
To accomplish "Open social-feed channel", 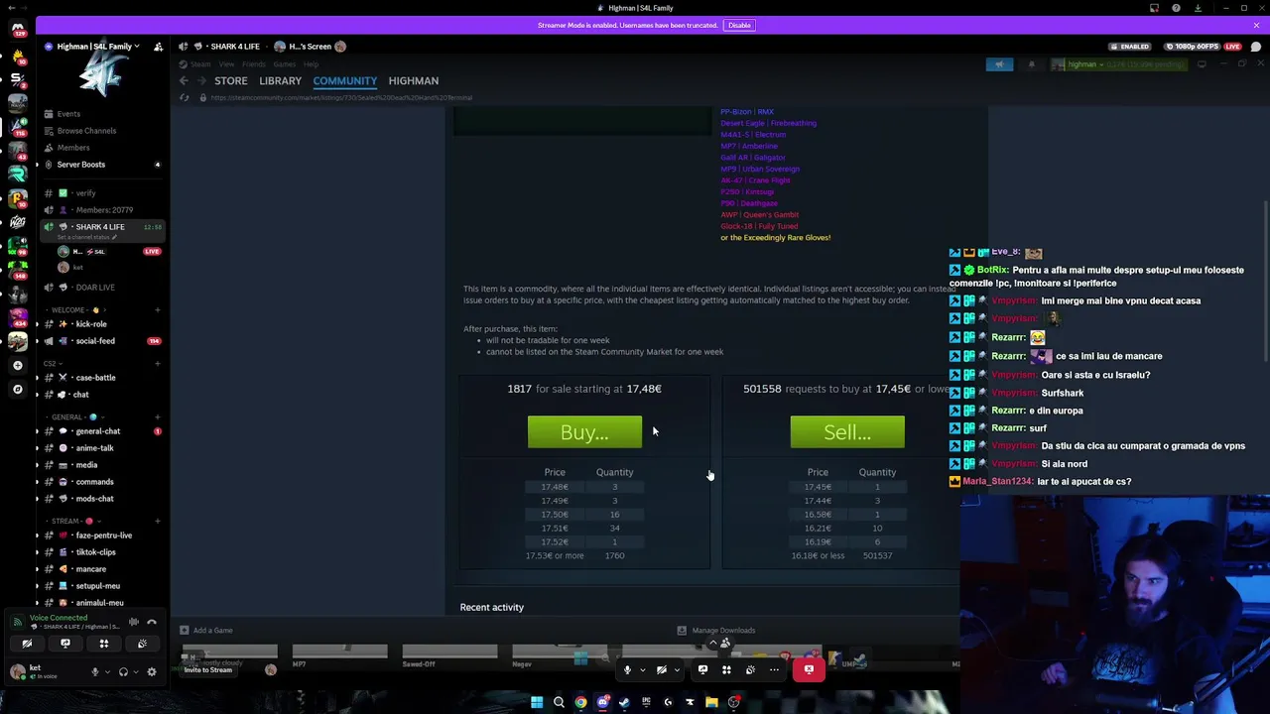I will (x=95, y=341).
